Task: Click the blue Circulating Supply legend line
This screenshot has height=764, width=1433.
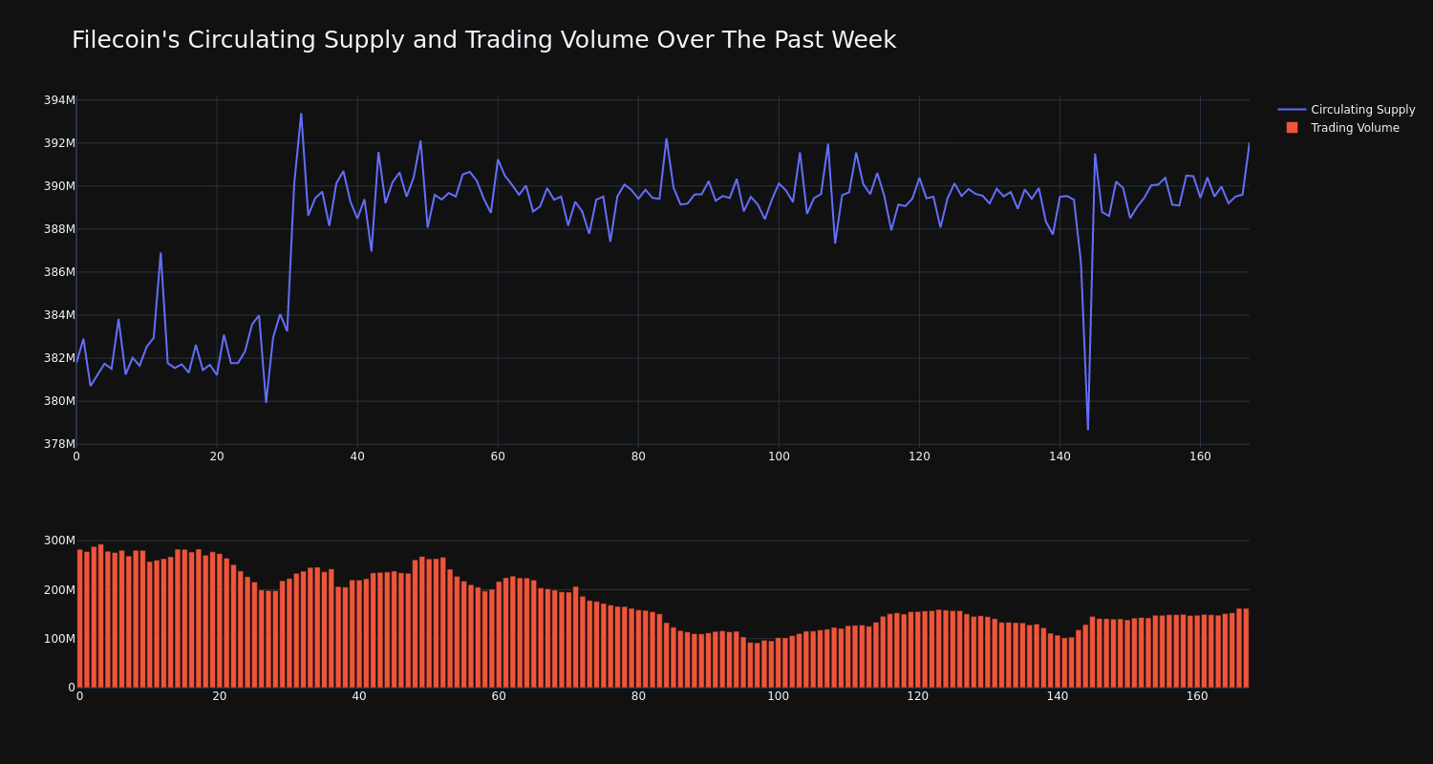Action: pos(1292,110)
